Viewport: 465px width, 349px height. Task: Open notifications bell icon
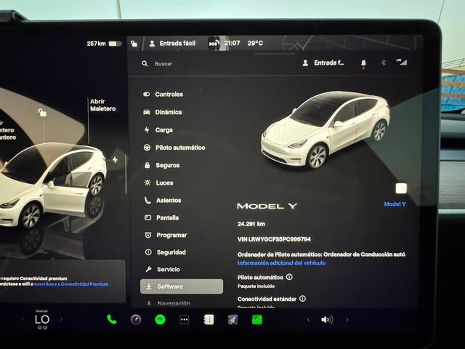pos(363,63)
